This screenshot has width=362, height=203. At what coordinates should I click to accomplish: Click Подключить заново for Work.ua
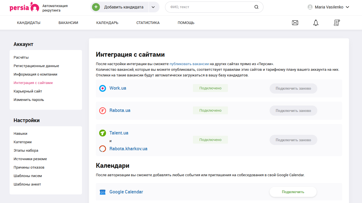click(x=293, y=88)
